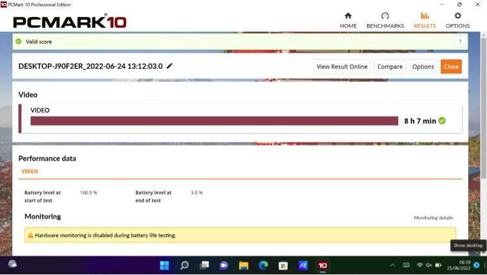Image resolution: width=487 pixels, height=275 pixels.
Task: Open Monitoring details link
Action: pos(433,218)
